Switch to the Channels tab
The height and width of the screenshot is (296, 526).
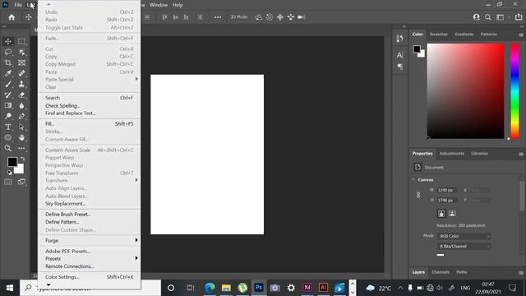(x=441, y=272)
